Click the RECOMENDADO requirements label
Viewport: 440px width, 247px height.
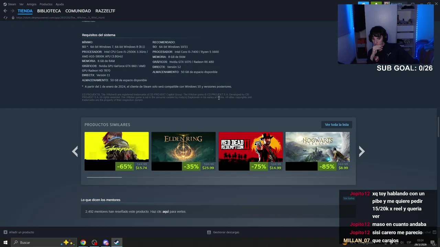(164, 42)
